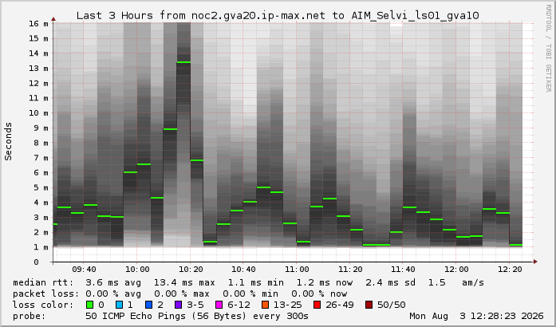Click the '10:20' time axis label
Viewport: 556px width, 327px height.
191,270
